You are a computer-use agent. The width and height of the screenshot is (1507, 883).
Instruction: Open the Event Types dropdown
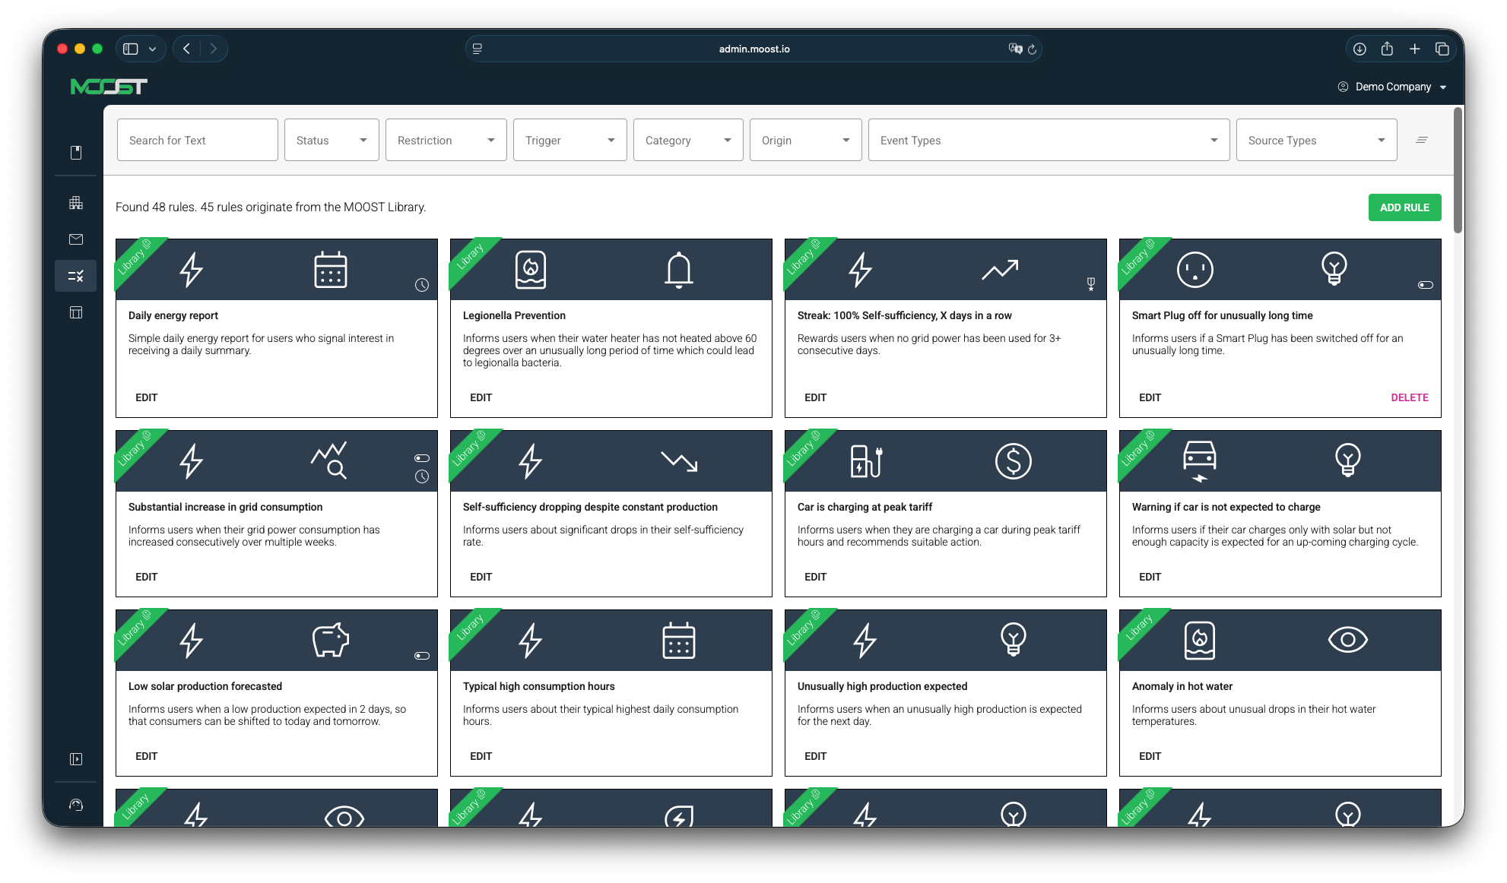1048,140
